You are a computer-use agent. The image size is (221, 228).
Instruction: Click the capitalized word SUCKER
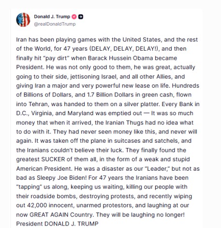pos(53,159)
